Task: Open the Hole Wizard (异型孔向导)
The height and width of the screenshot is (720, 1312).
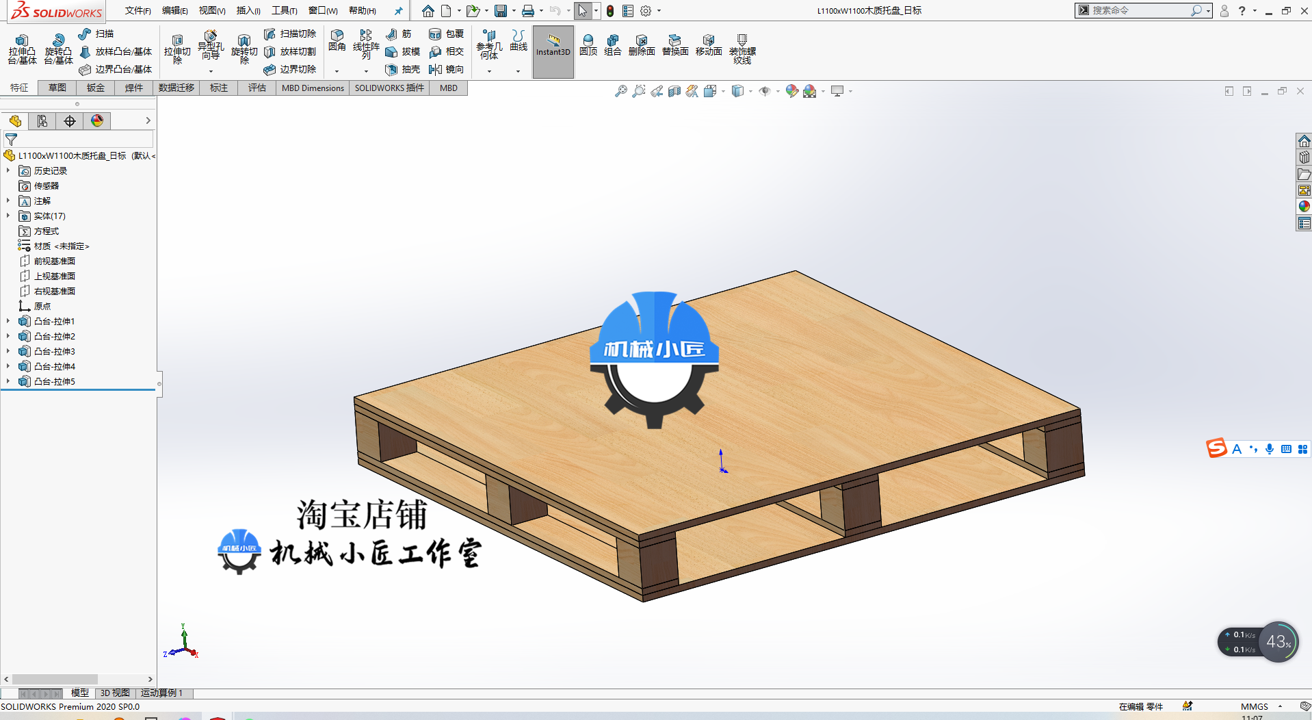Action: 211,45
